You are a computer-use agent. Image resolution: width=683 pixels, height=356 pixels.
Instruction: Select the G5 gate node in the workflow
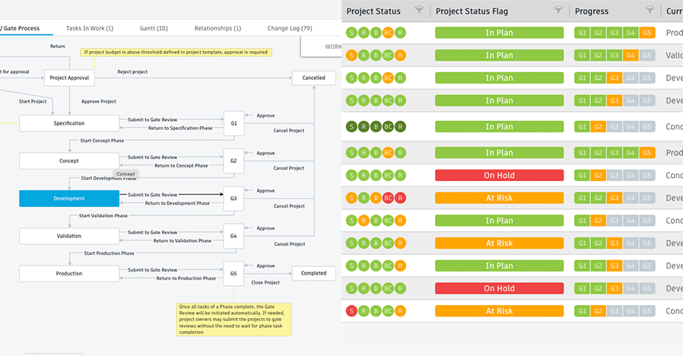[233, 273]
